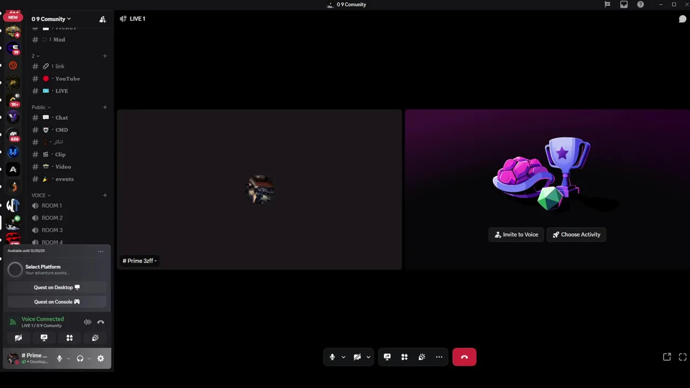Open the quest panel three-dot menu

coord(100,251)
